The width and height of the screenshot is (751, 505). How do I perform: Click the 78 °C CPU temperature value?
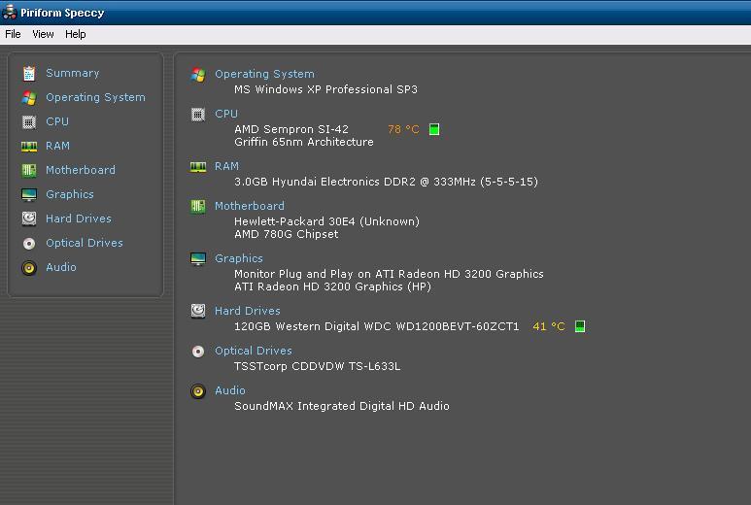coord(403,129)
